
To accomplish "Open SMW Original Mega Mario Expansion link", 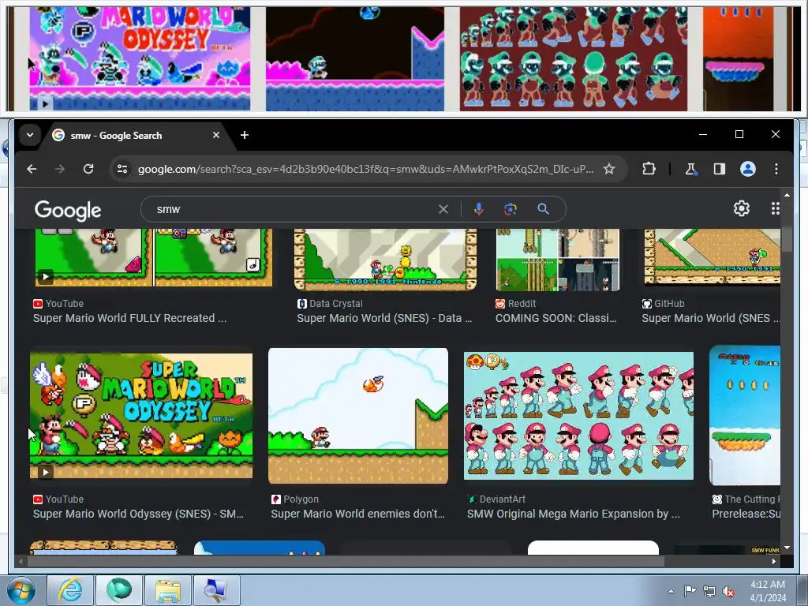I will [574, 514].
